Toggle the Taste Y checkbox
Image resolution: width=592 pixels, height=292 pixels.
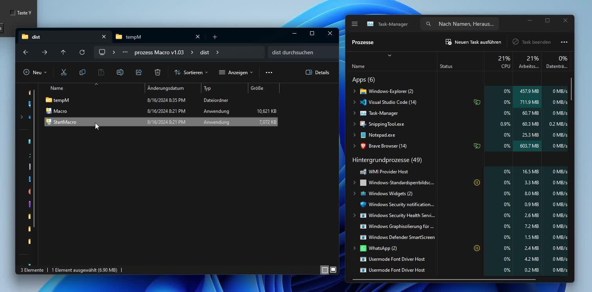pos(13,13)
